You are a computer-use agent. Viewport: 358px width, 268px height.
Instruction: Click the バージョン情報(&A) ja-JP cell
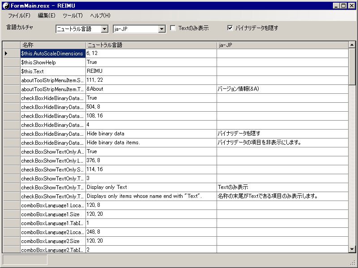283,89
